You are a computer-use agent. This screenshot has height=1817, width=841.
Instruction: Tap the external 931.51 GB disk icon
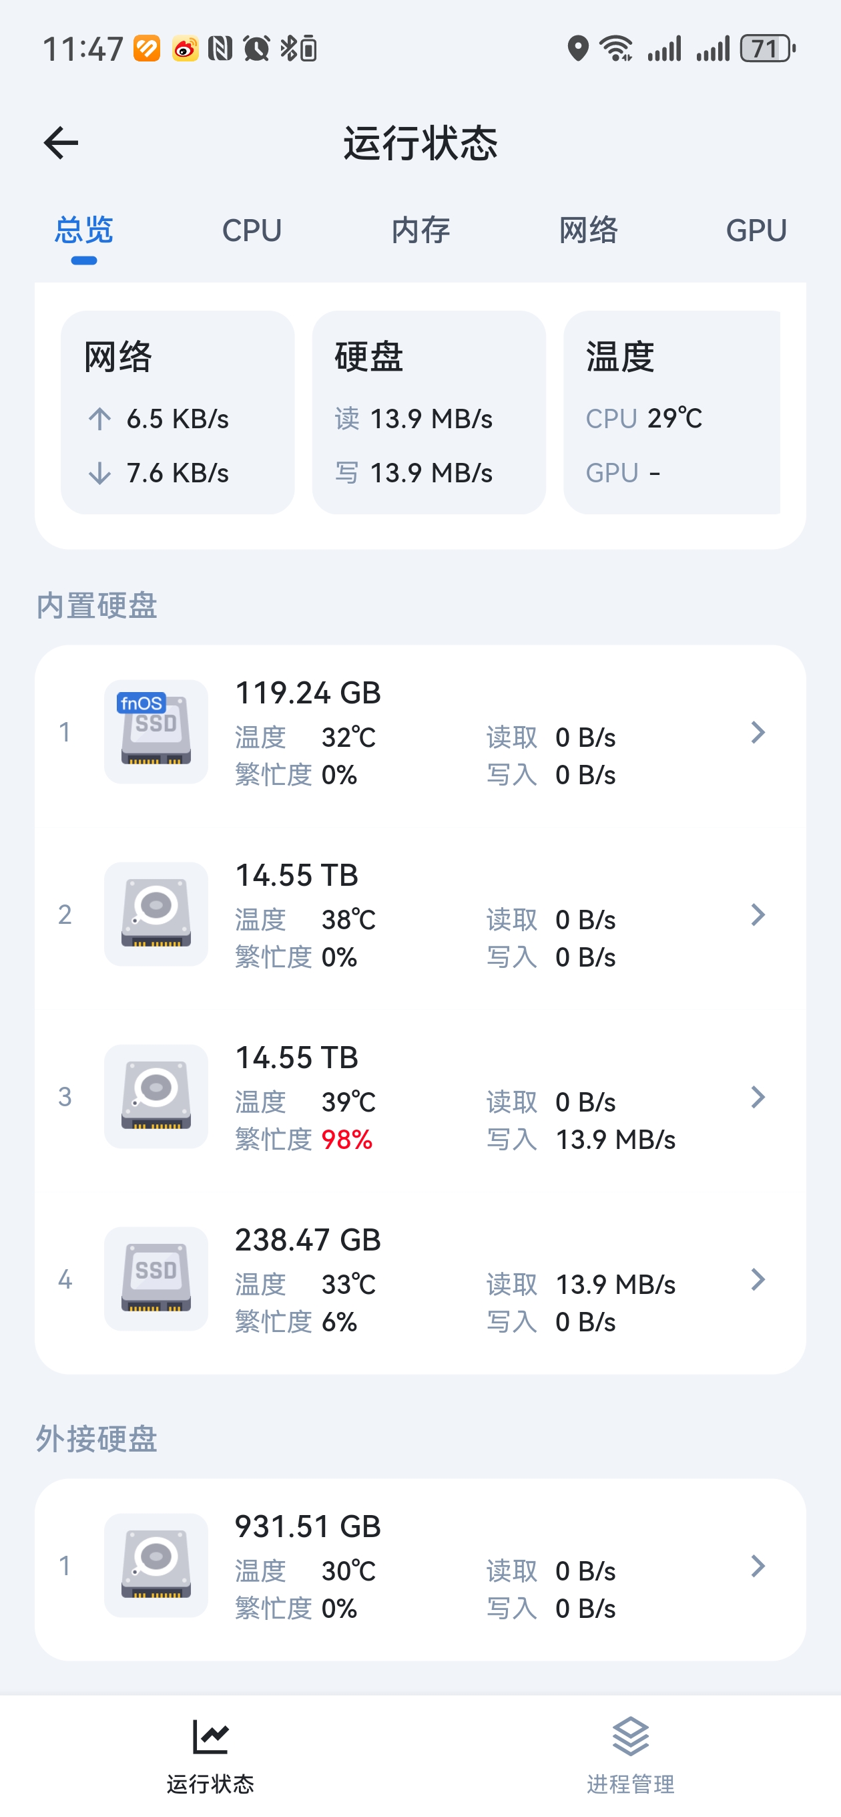[156, 1565]
